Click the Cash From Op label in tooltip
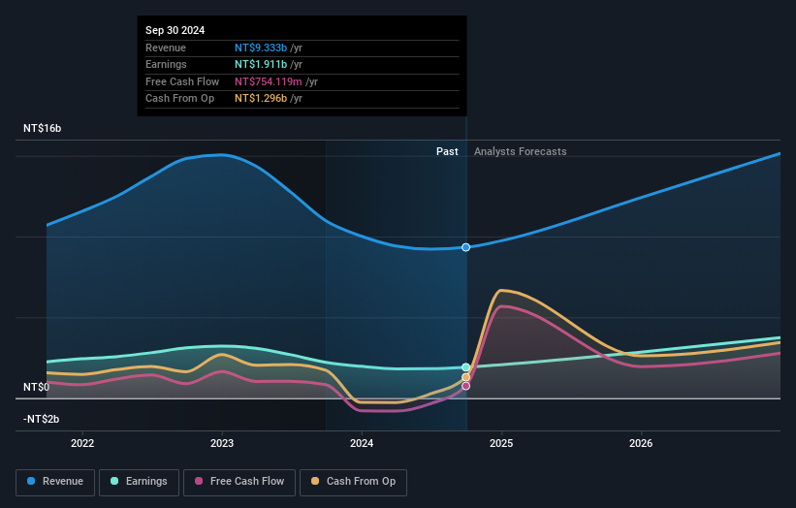The image size is (796, 508). [x=179, y=99]
